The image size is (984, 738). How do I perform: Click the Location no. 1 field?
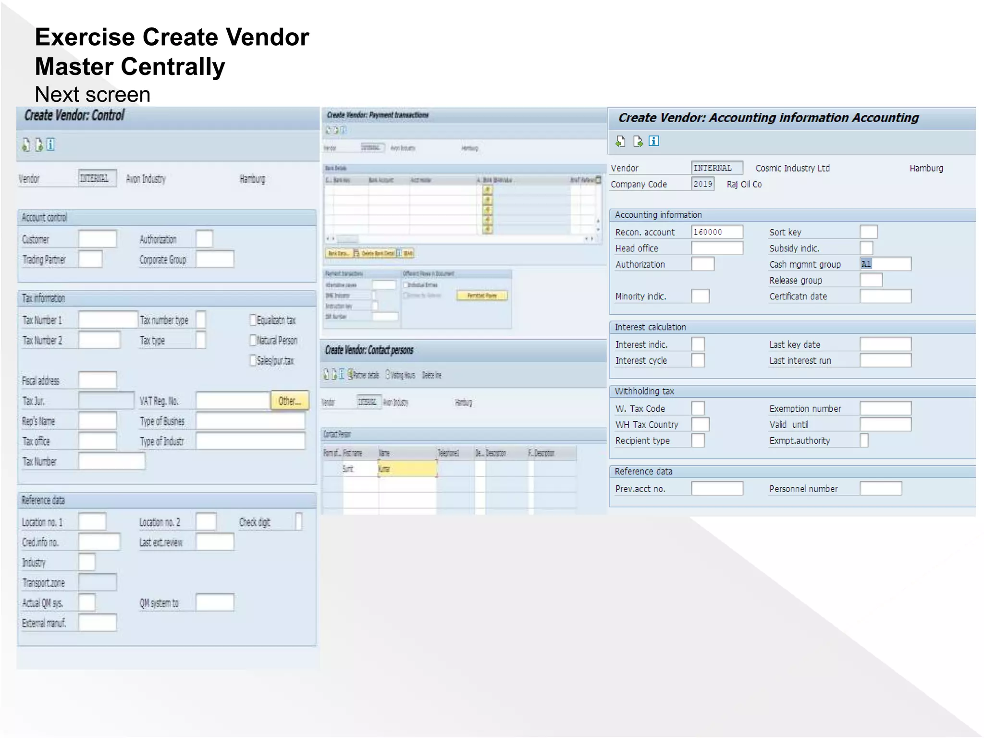point(92,521)
